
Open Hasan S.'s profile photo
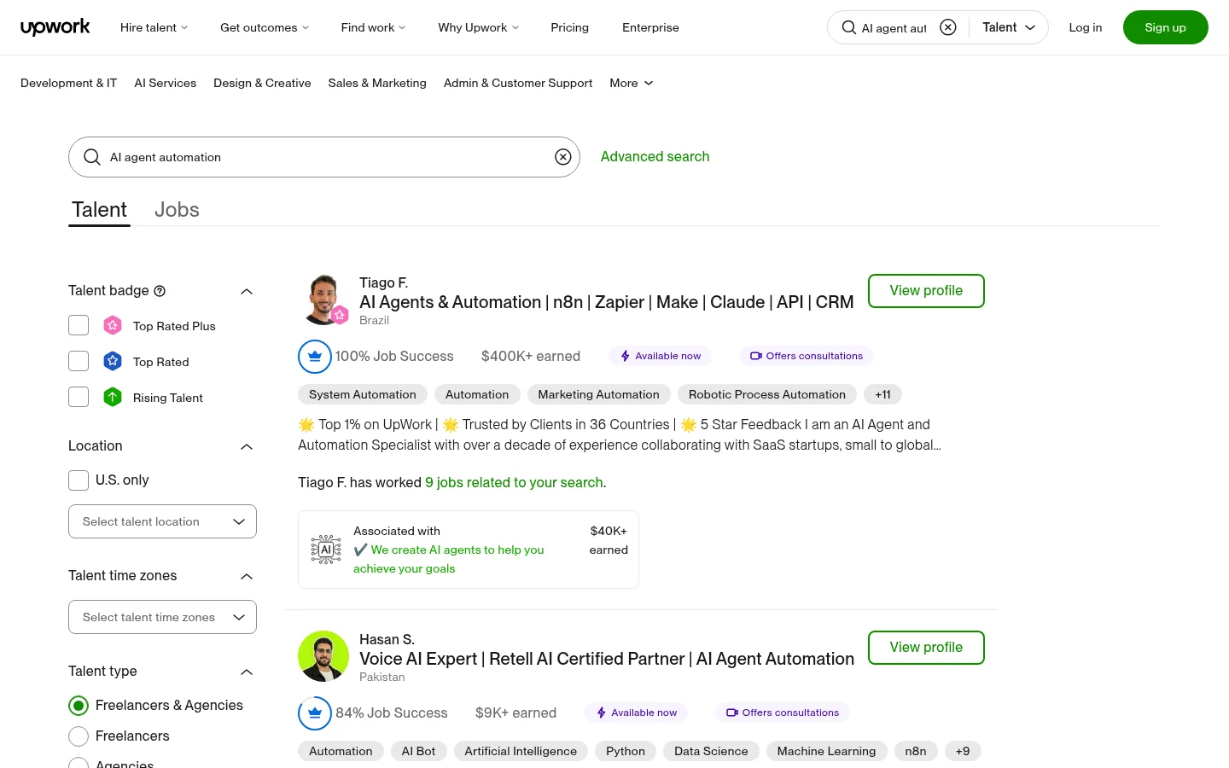(323, 656)
